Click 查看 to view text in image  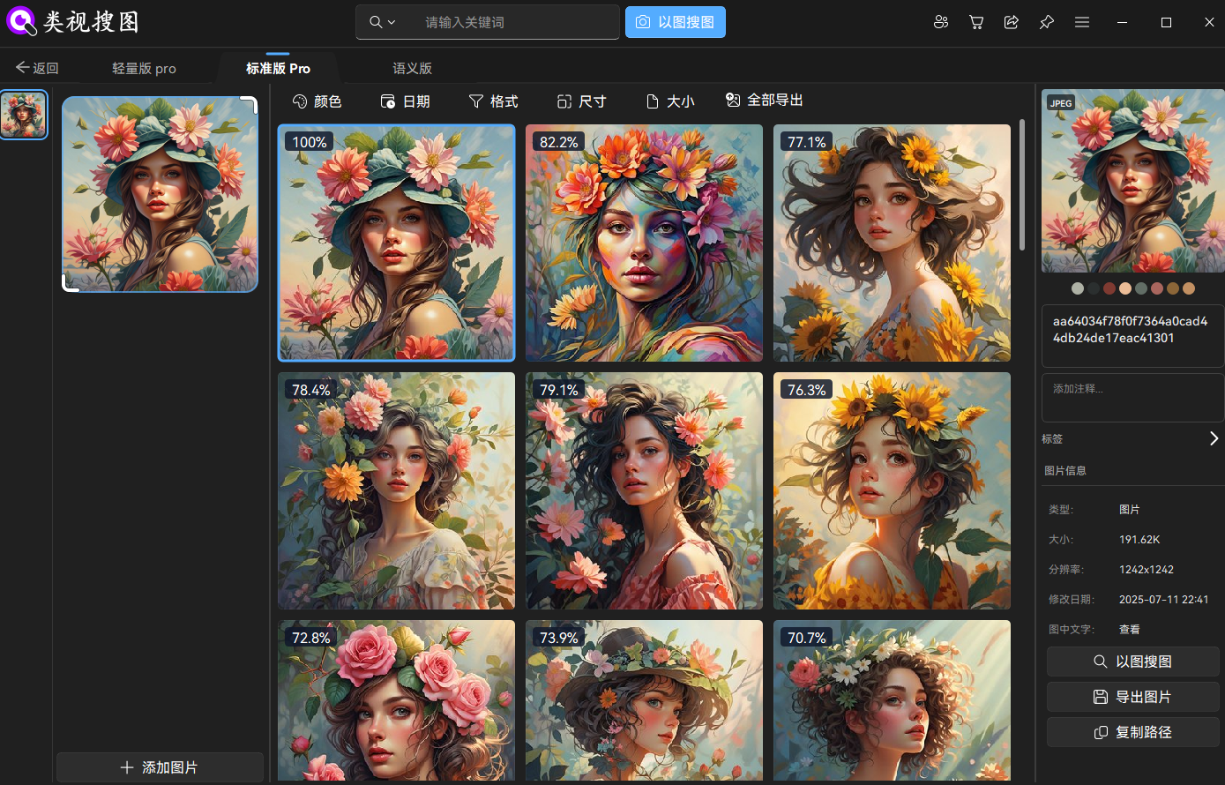pos(1130,630)
